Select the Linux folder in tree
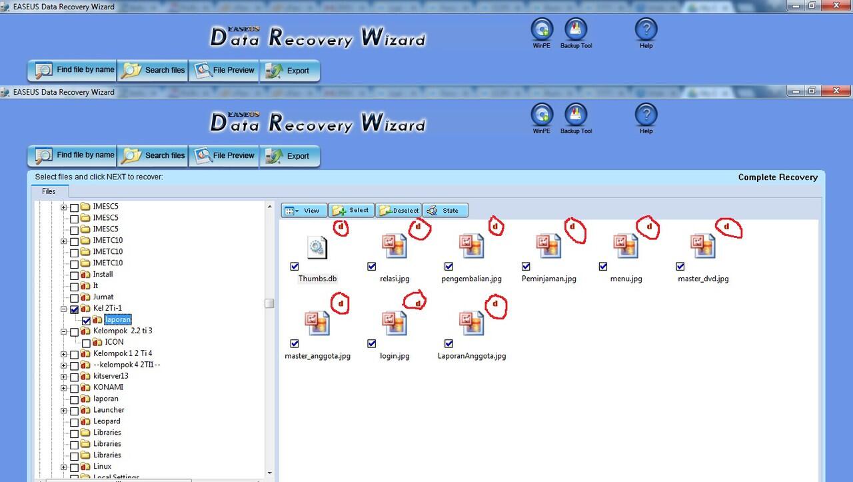Viewport: 853px width, 482px height. point(103,467)
